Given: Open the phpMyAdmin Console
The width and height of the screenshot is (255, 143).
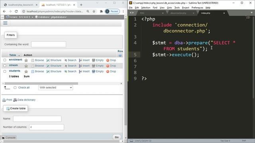Looking at the screenshot, I should [x=9, y=138].
